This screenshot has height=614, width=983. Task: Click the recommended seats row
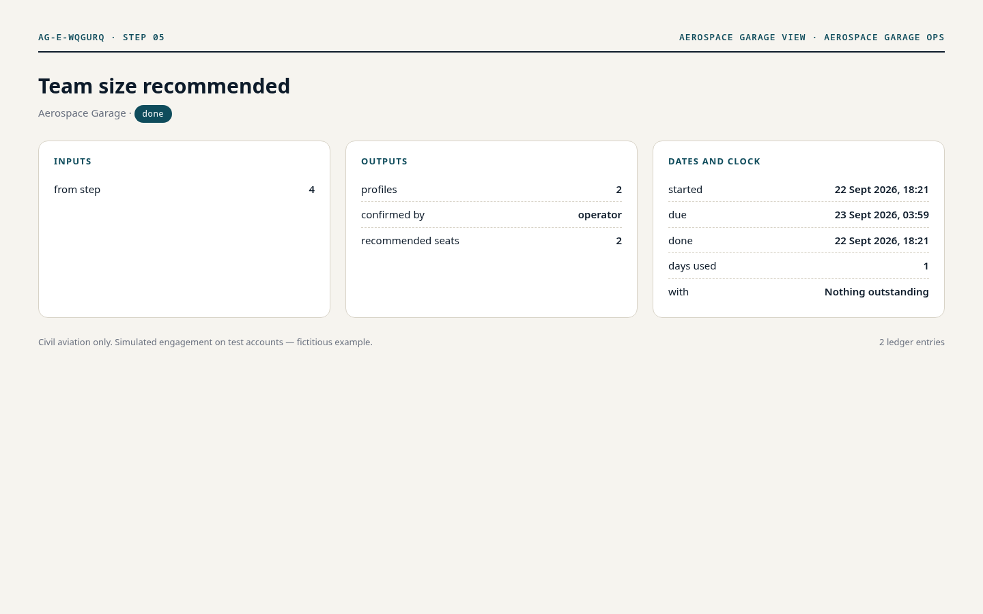(x=491, y=241)
